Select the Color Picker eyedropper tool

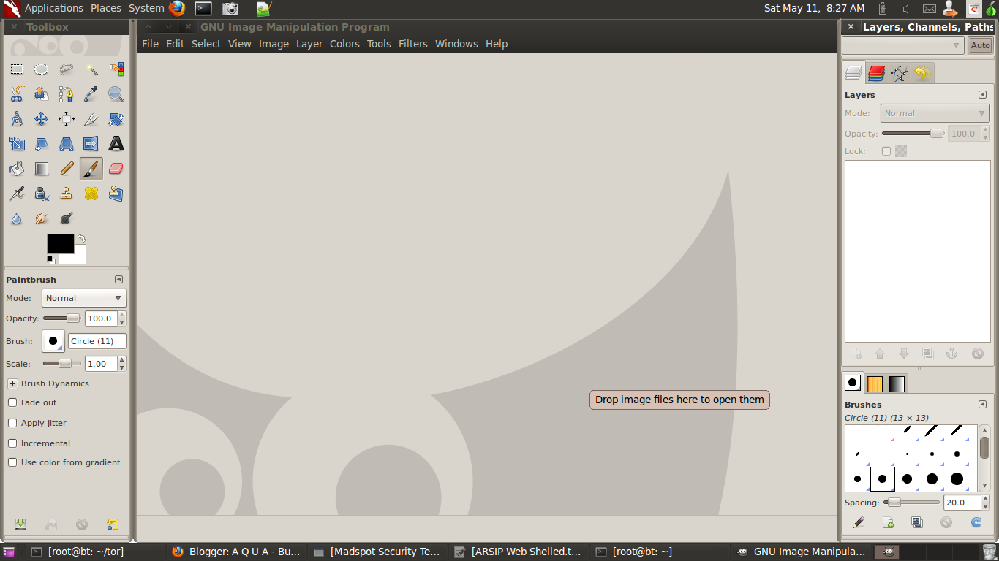pos(91,94)
